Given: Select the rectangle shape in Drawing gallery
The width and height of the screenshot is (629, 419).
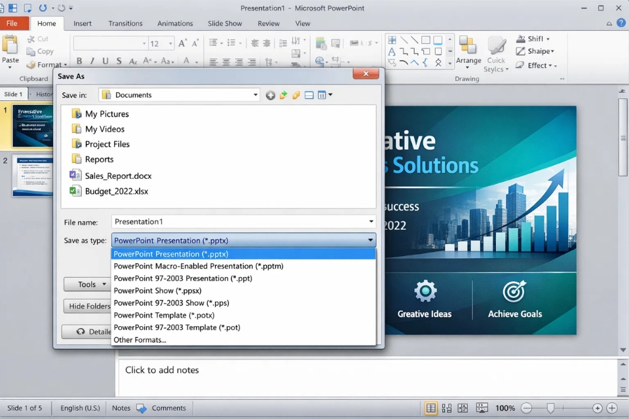Looking at the screenshot, I should point(426,41).
